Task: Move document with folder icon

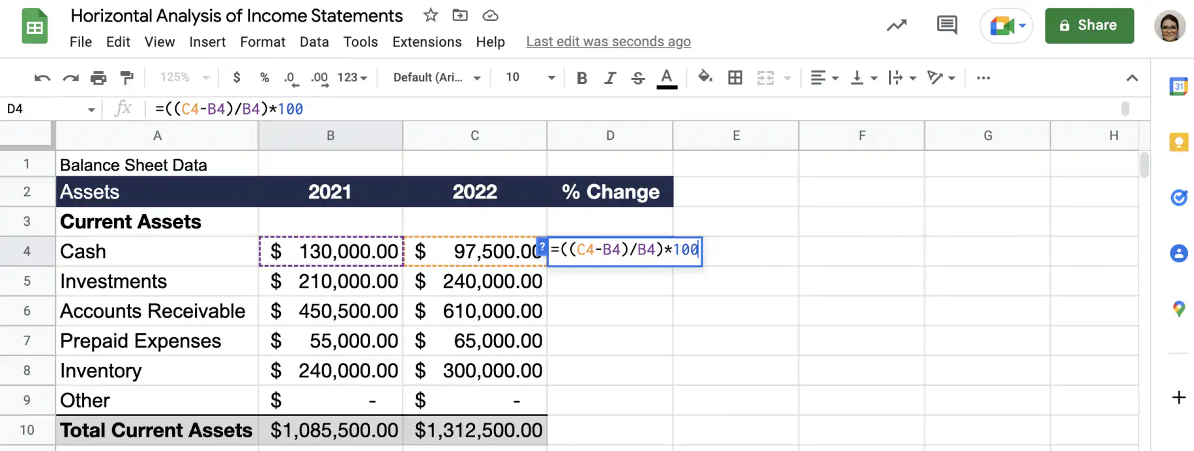Action: pyautogui.click(x=460, y=15)
